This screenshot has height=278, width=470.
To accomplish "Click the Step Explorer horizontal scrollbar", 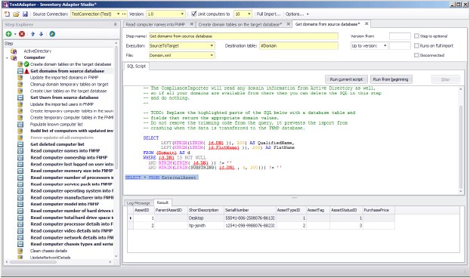I will click(33, 262).
